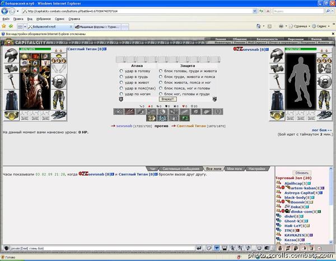
Task: Click the send message arrow icon
Action: click(x=199, y=248)
